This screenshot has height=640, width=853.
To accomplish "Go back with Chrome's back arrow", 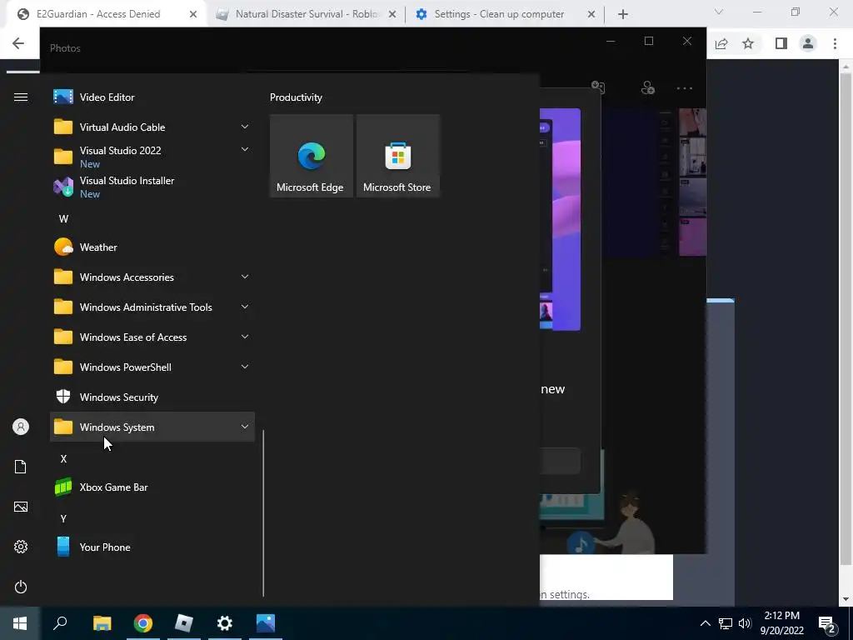I will tap(18, 43).
